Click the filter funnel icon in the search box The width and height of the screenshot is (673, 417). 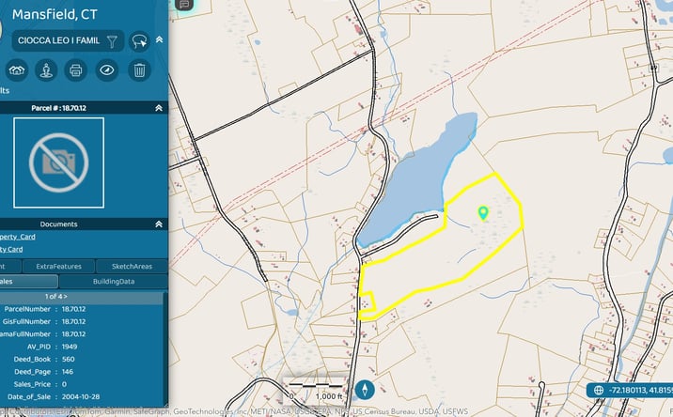pos(112,41)
